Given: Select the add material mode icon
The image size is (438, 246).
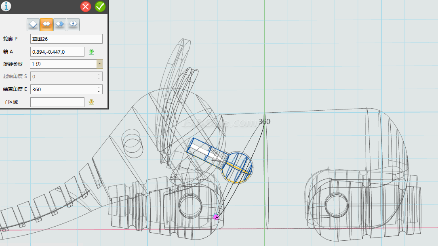Looking at the screenshot, I should point(46,25).
